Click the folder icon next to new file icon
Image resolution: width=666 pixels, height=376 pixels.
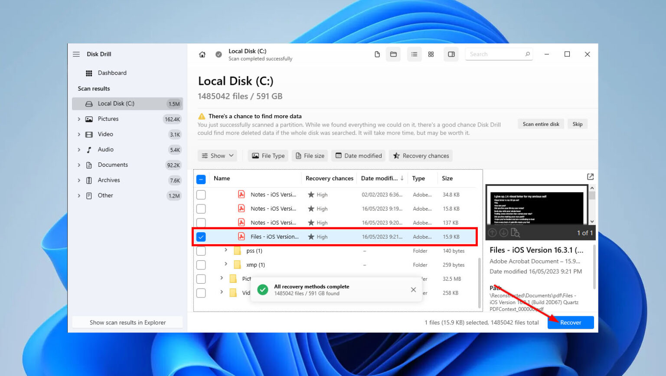click(393, 54)
